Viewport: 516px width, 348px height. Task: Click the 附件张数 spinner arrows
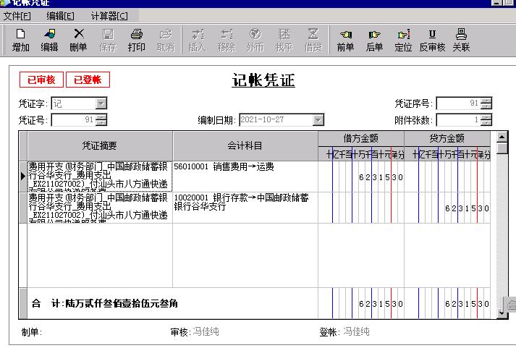tap(486, 120)
